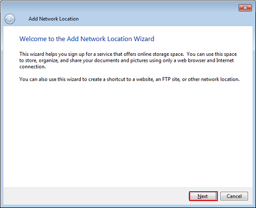Click the words "FTP site" in the text
This screenshot has height=208, width=256.
coord(171,79)
